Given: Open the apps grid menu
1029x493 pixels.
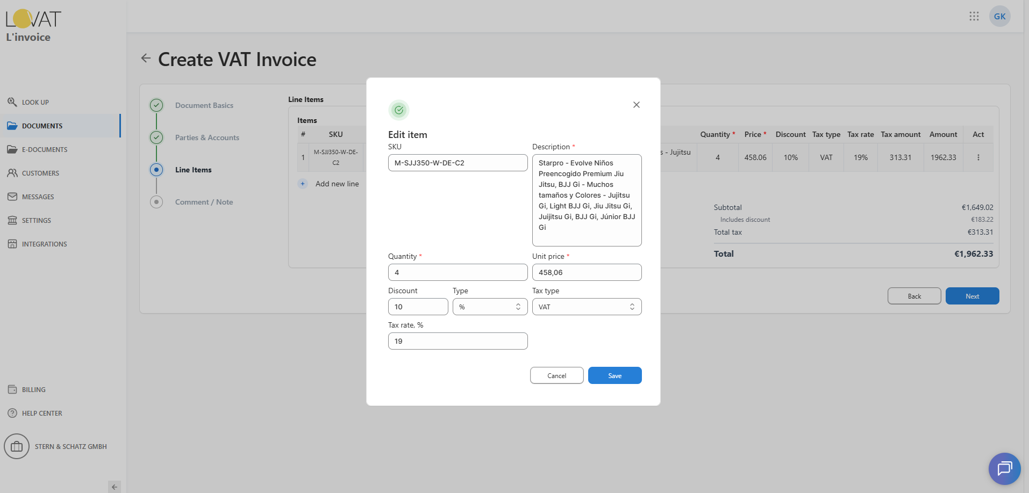Looking at the screenshot, I should pyautogui.click(x=974, y=16).
